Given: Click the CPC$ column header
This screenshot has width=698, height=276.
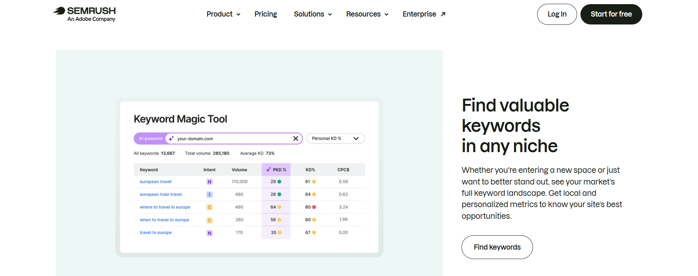Looking at the screenshot, I should [343, 170].
